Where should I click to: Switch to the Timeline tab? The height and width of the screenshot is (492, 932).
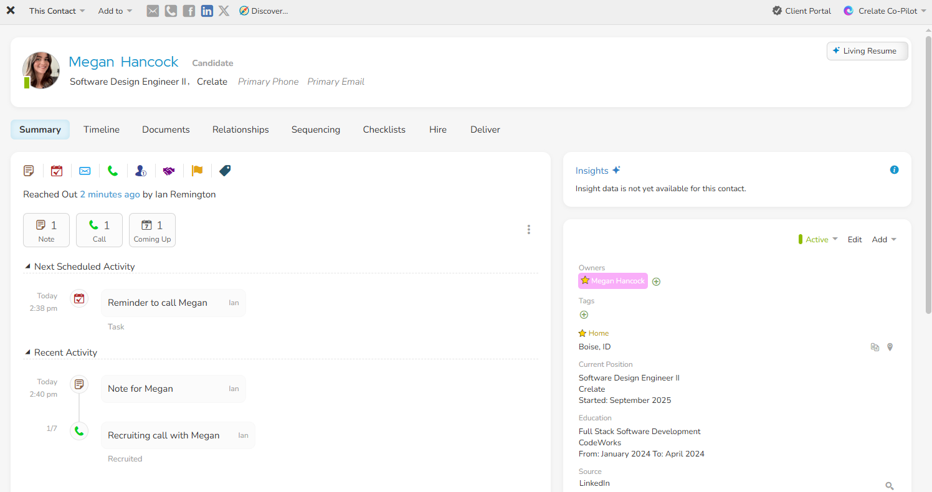coord(102,129)
